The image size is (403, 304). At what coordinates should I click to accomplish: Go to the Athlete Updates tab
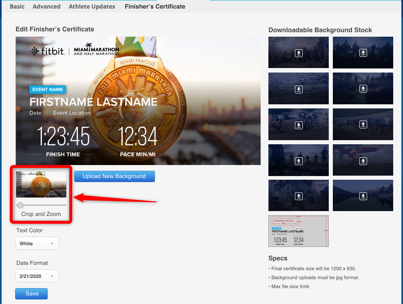tap(92, 7)
